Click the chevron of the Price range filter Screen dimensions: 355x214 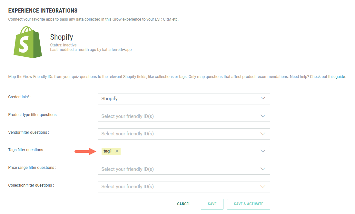263,169
